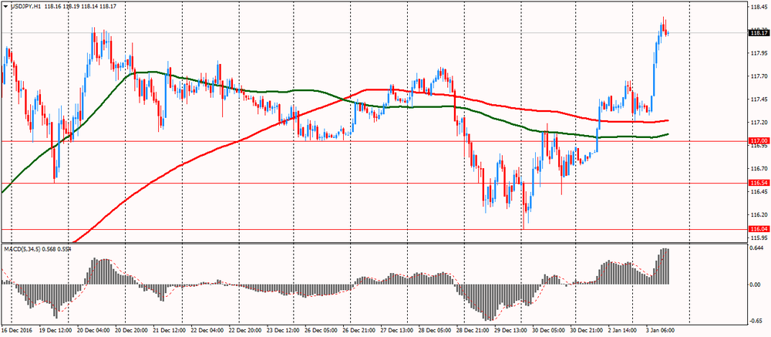Select the 116.04 horizontal level price tag

(758, 229)
